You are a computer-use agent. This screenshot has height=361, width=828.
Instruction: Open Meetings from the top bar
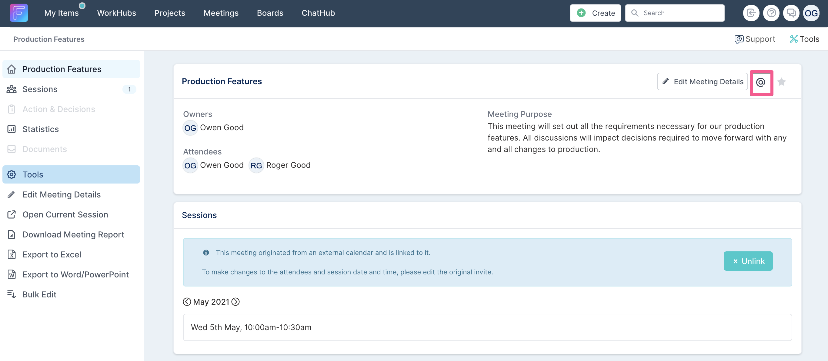[x=221, y=13]
